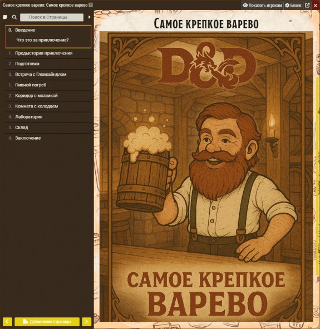Viewport: 320px width, 329px height.
Task: Go to previous page with left arrow
Action: point(7,321)
